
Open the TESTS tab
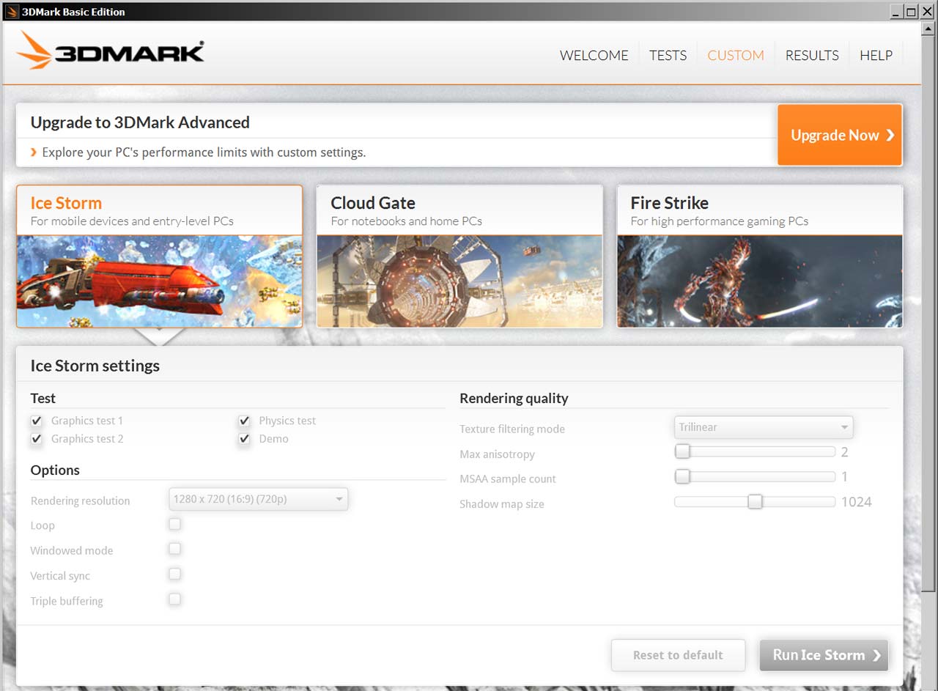(x=668, y=56)
